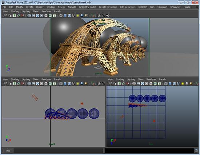Click the Lighting menu in front view panel

pyautogui.click(x=26, y=79)
